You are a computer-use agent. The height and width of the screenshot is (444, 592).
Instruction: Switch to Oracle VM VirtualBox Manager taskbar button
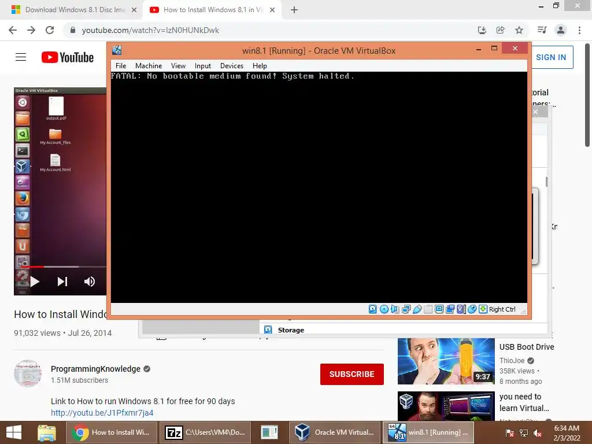[x=334, y=432]
